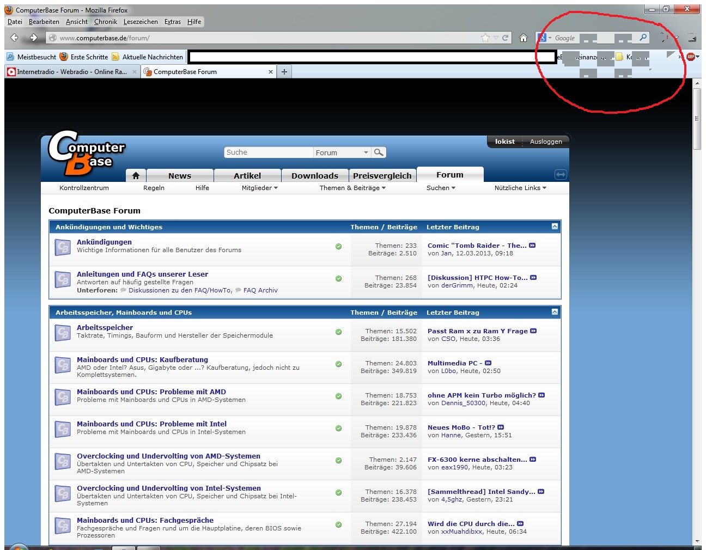Image resolution: width=706 pixels, height=550 pixels.
Task: Go forward with the browser forward arrow
Action: (x=33, y=38)
